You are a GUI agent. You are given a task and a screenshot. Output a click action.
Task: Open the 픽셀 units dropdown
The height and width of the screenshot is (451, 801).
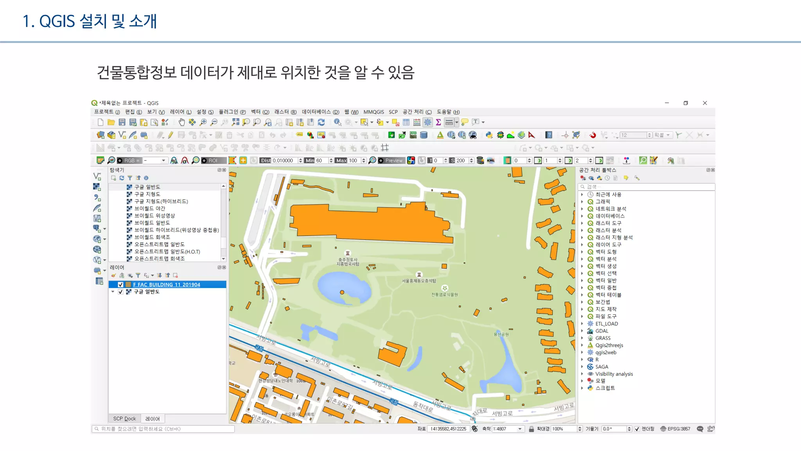[x=663, y=135]
